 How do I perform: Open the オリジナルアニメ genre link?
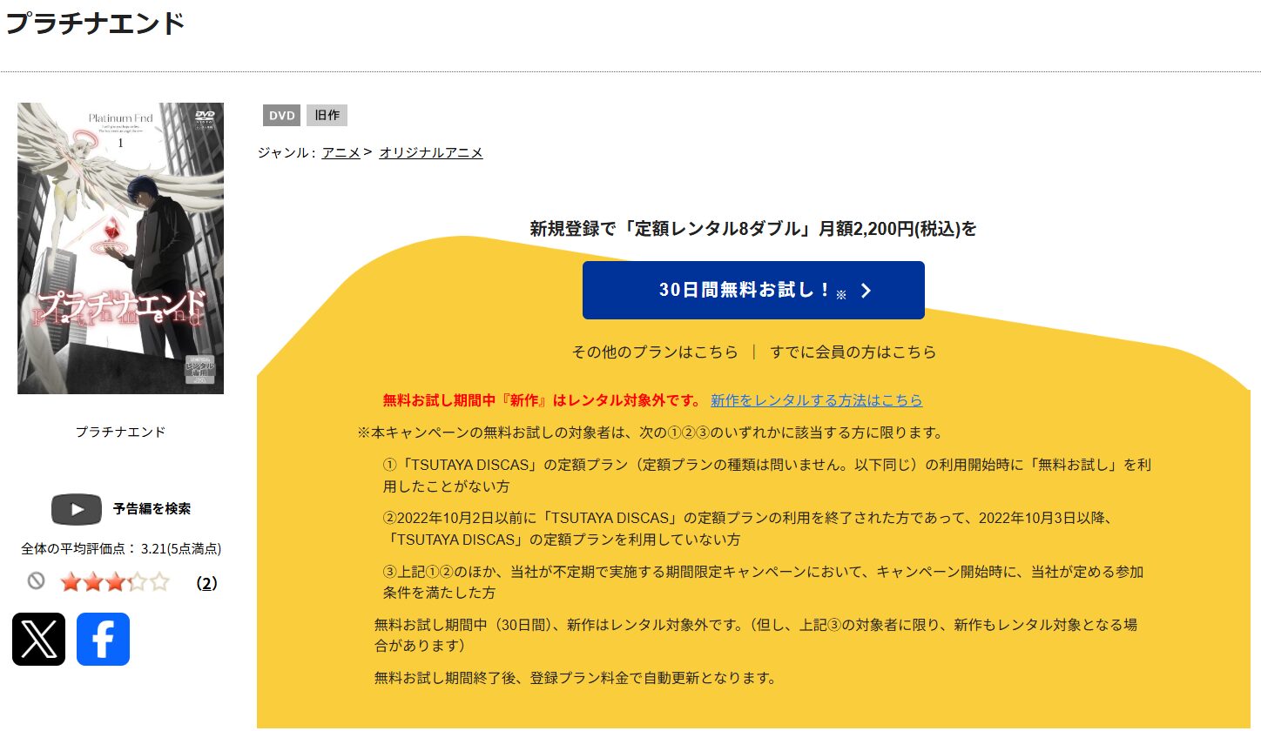click(431, 152)
